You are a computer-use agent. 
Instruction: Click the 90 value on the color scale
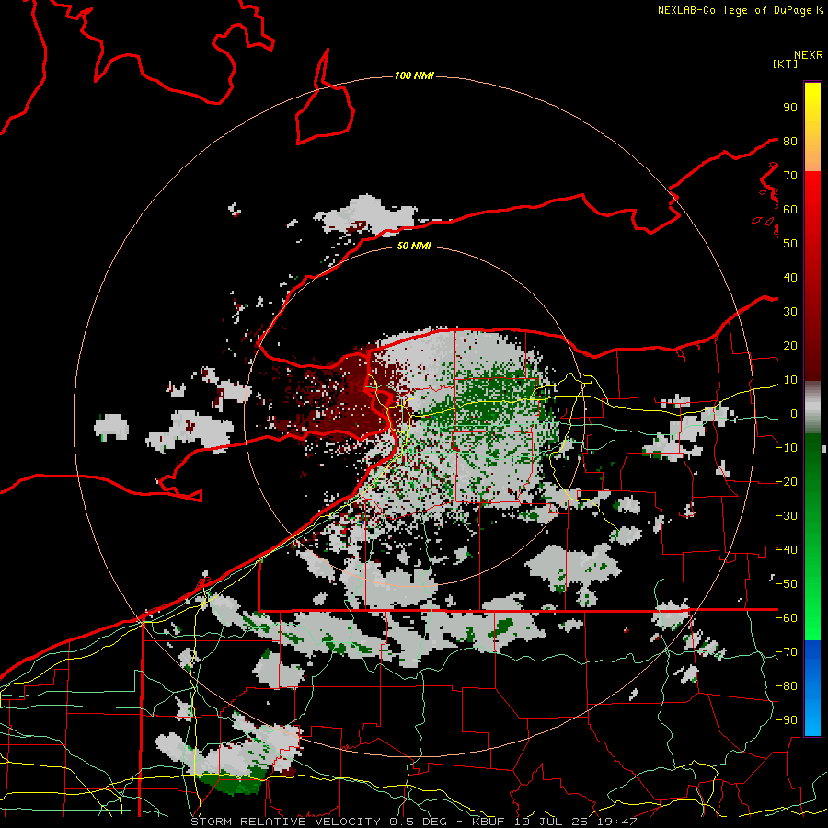(790, 108)
